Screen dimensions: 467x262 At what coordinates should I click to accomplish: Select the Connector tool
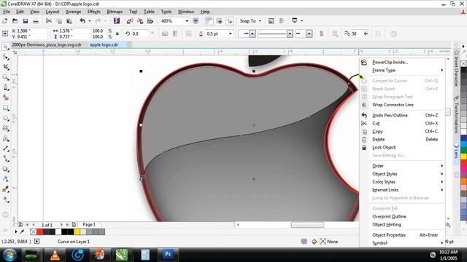point(5,159)
